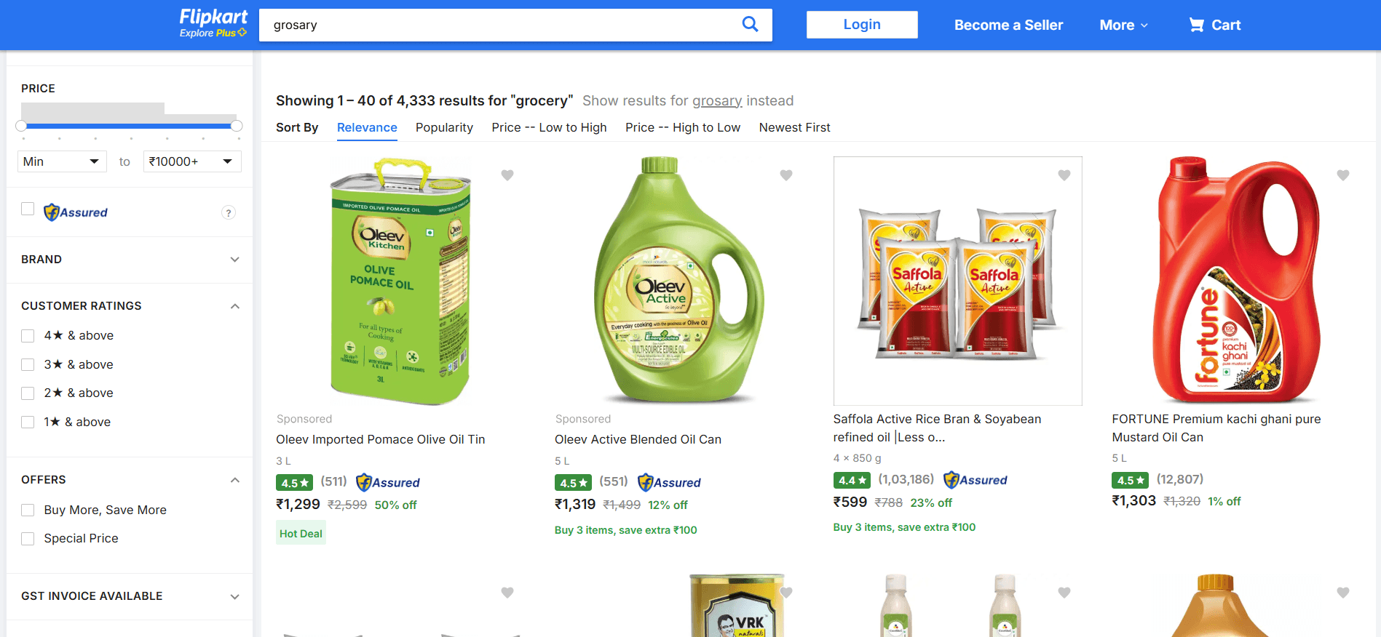
Task: Click the 4.4 star rating badge on Saffola
Action: pos(852,480)
